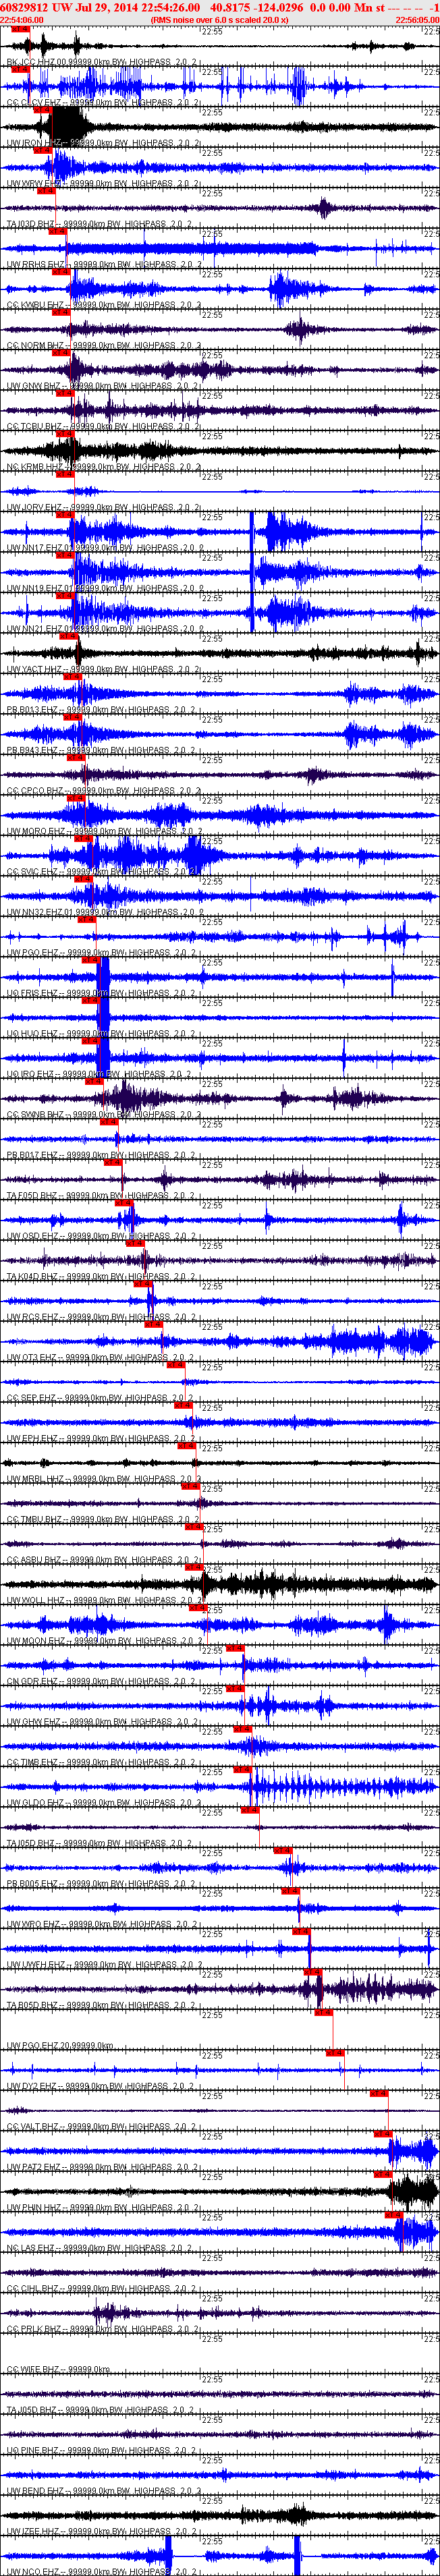Select the 'TA I03D BHZ' station label
Viewport: 440px width, 2576px height.
tap(31, 224)
